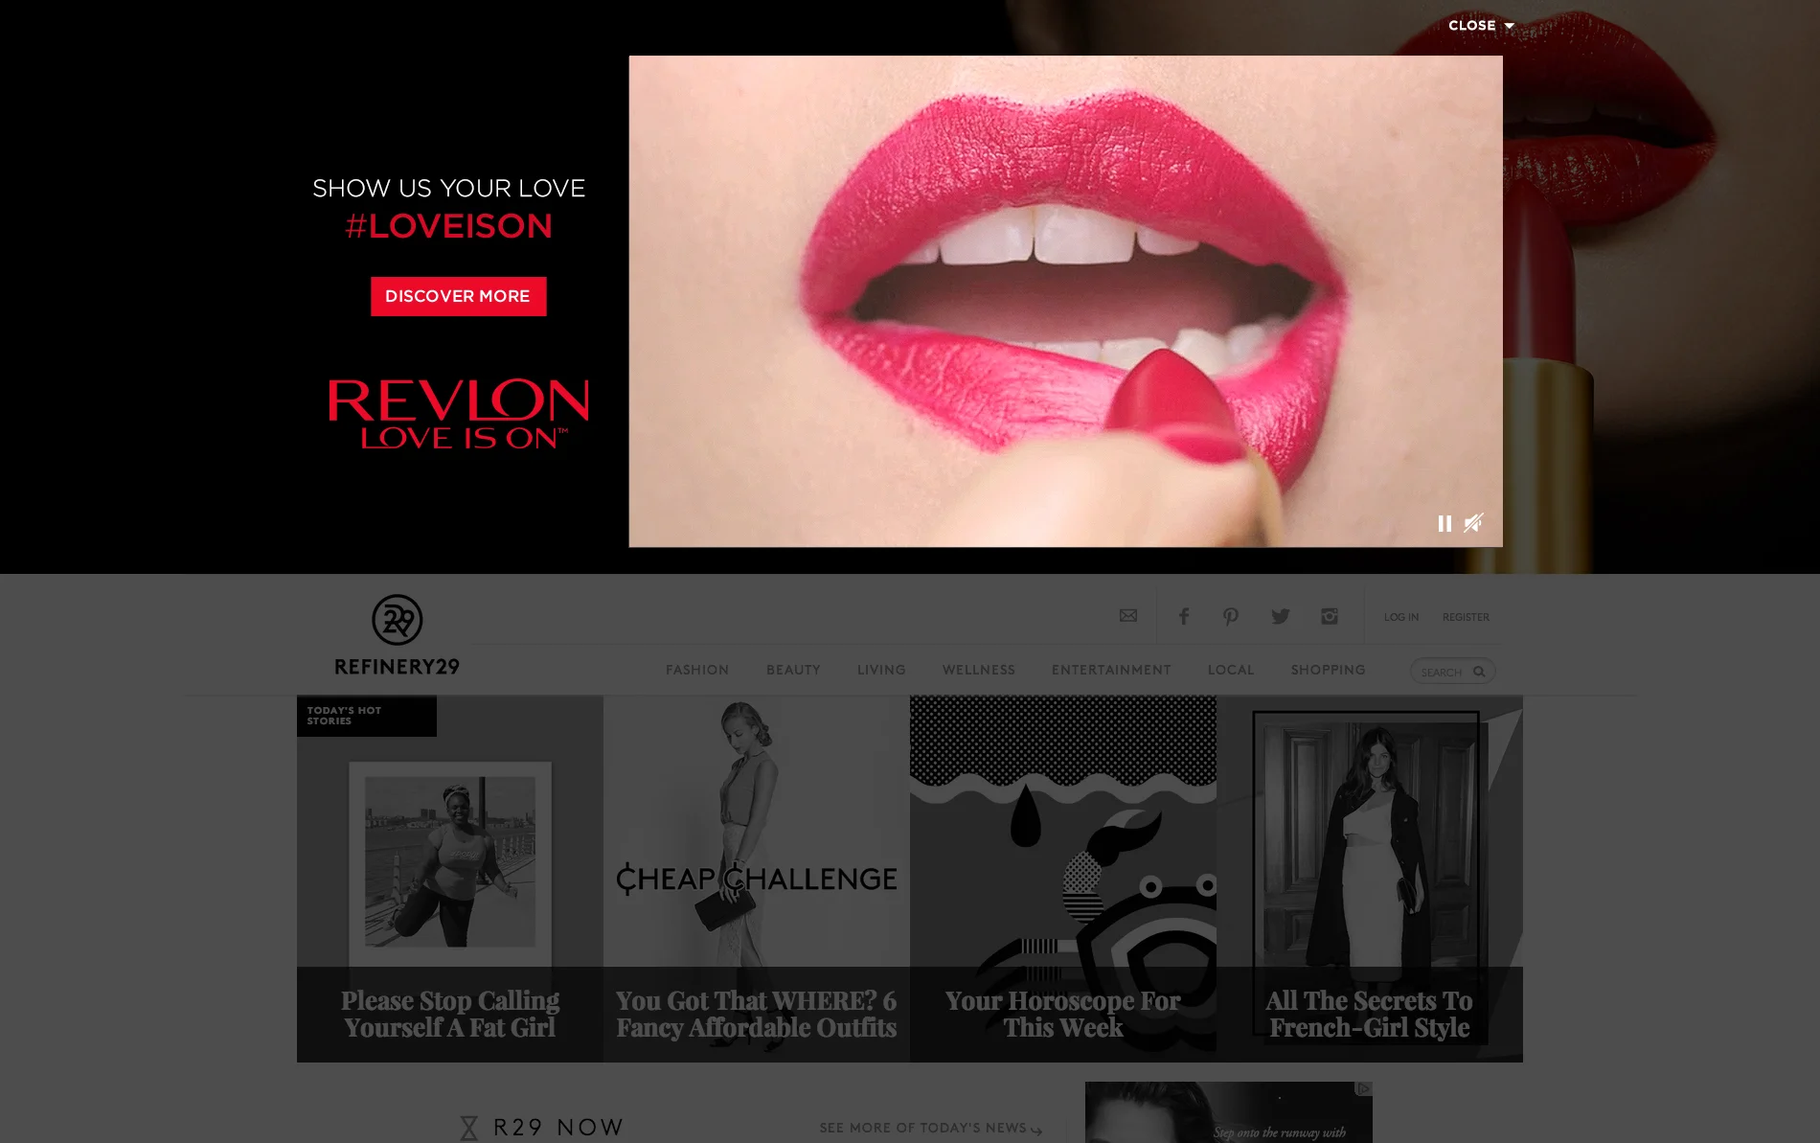Open Refinery29's Instagram icon
This screenshot has height=1143, width=1820.
[1330, 616]
